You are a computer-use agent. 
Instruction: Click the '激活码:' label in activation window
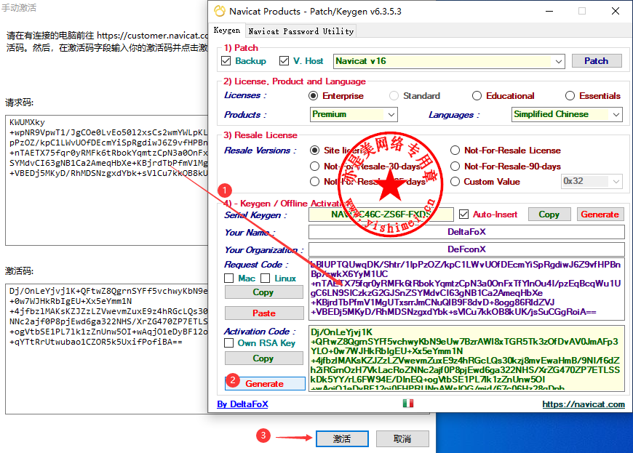20,271
